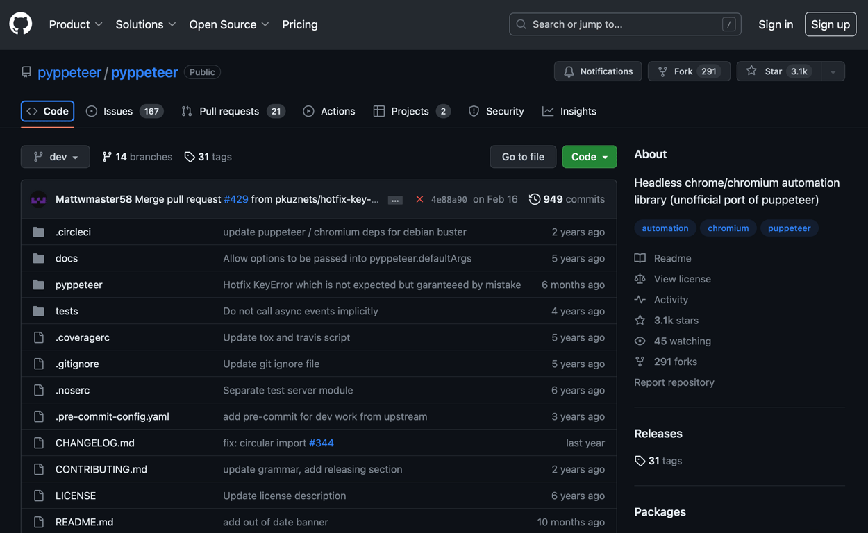The image size is (868, 533).
Task: Open the green Code dropdown button
Action: click(x=590, y=157)
